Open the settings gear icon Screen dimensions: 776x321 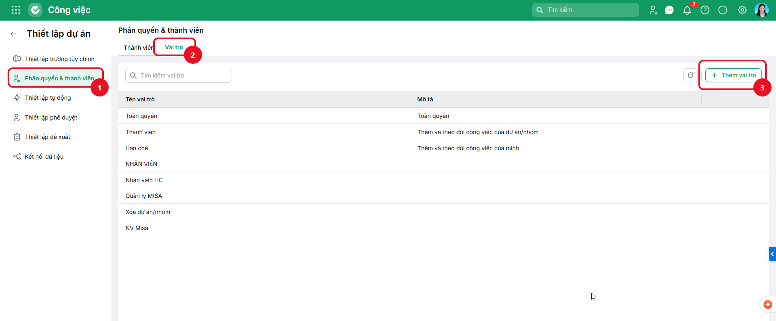coord(742,10)
